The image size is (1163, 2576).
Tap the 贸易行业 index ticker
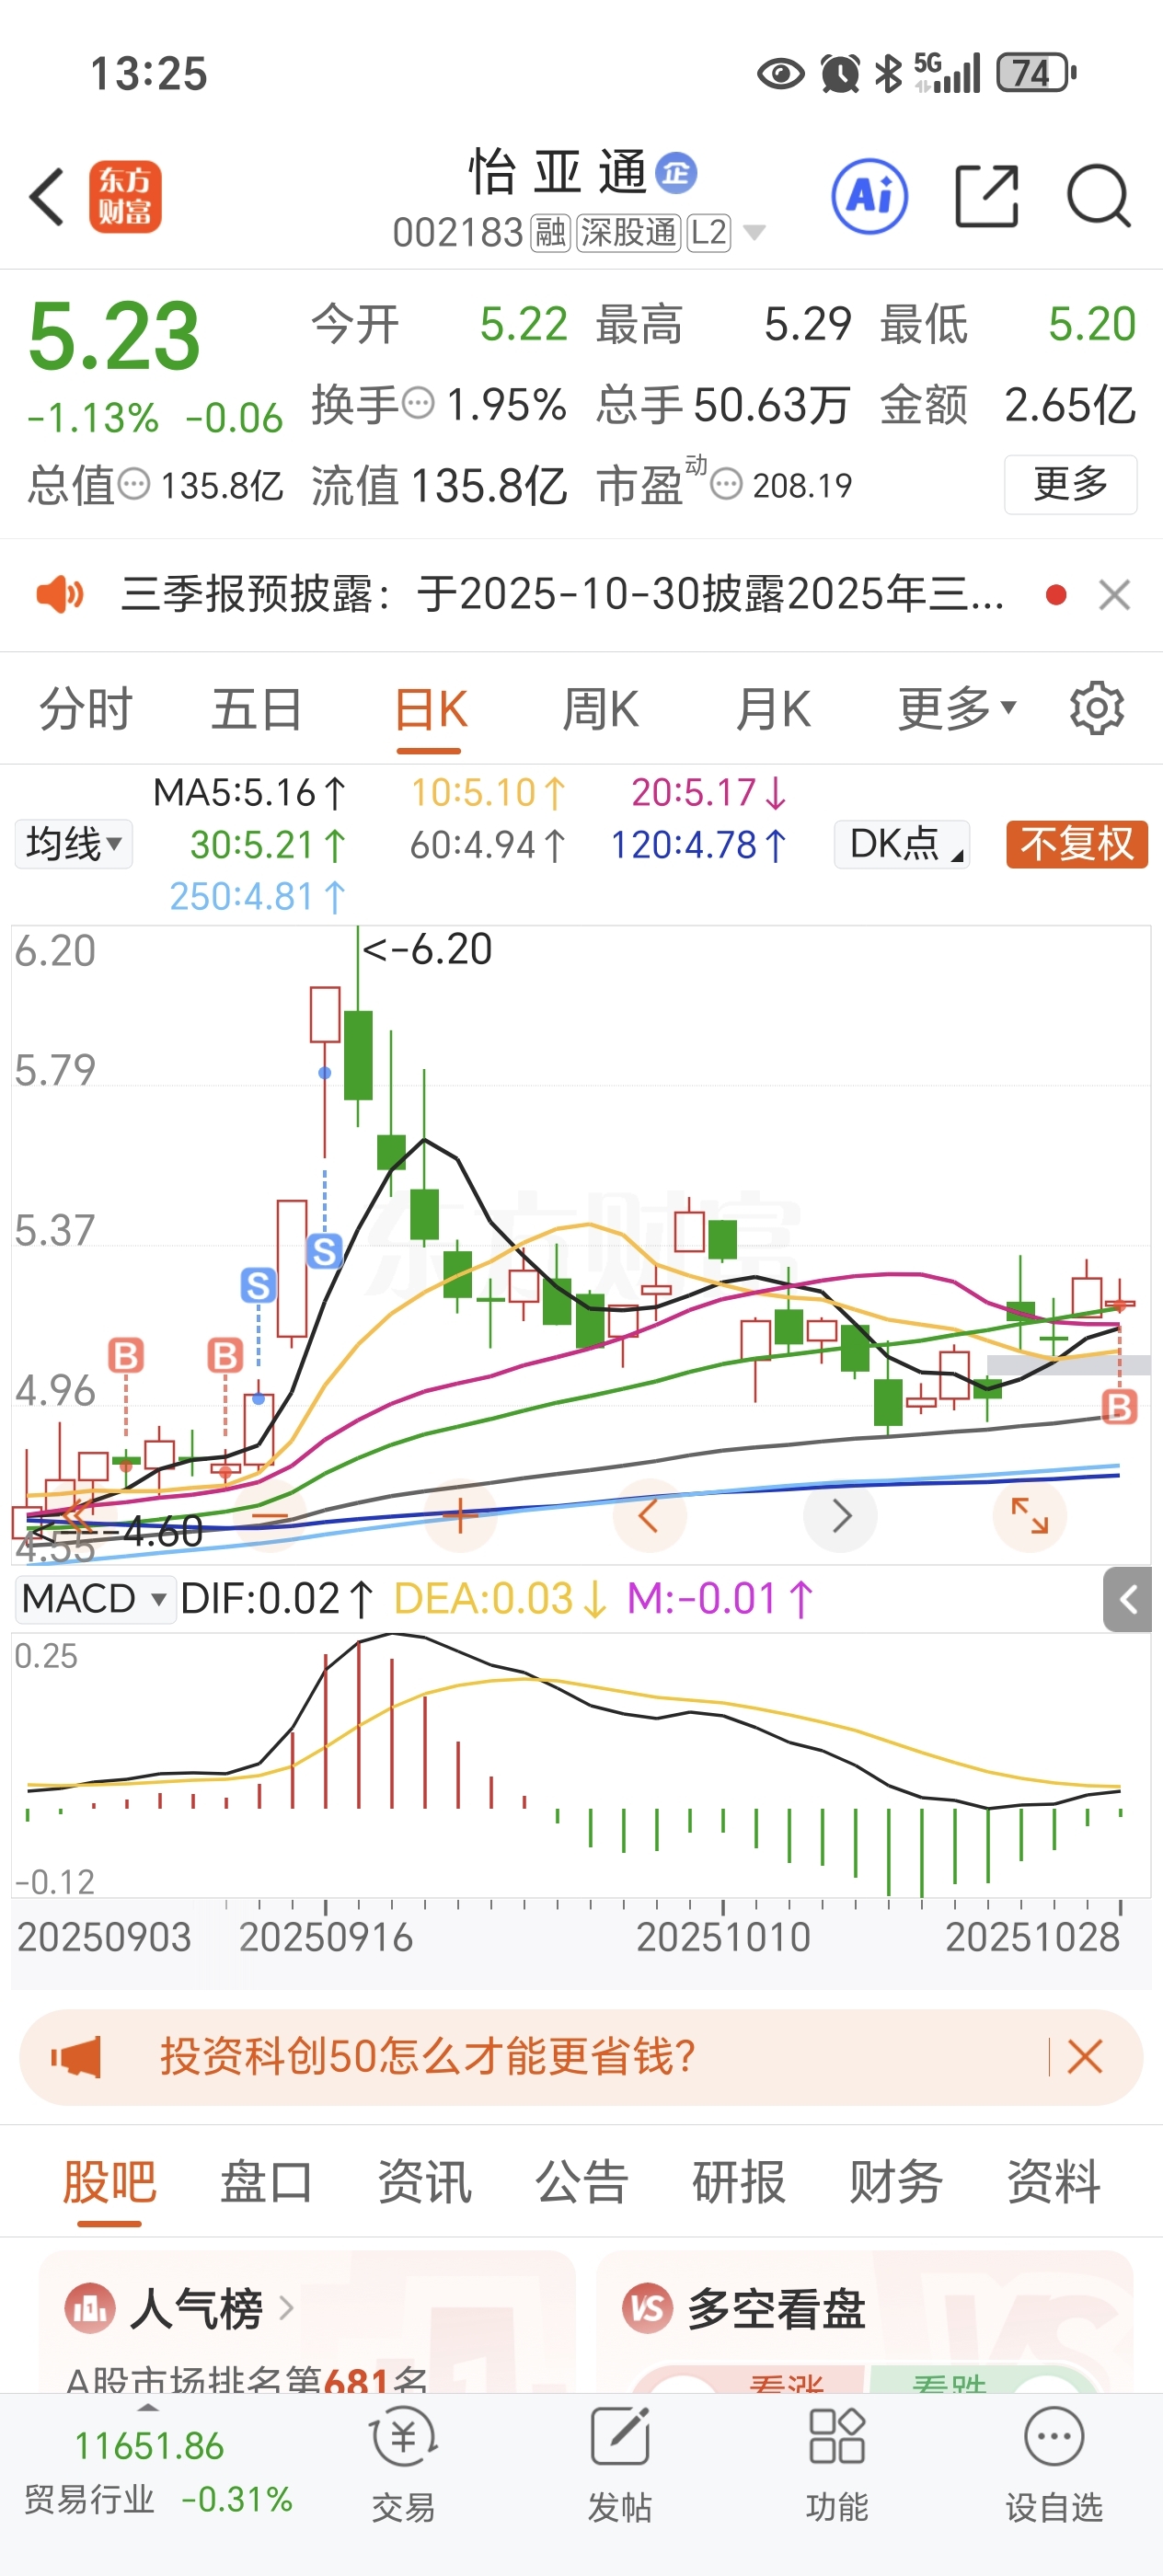pyautogui.click(x=158, y=2472)
